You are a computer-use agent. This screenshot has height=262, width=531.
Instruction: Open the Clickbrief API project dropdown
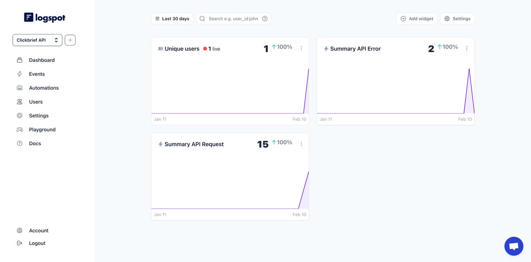pos(37,40)
